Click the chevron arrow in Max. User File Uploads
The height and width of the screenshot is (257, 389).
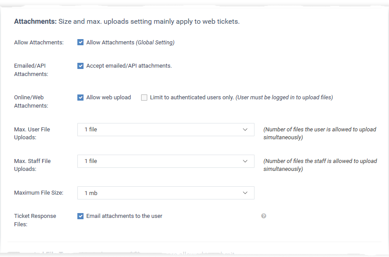click(245, 130)
